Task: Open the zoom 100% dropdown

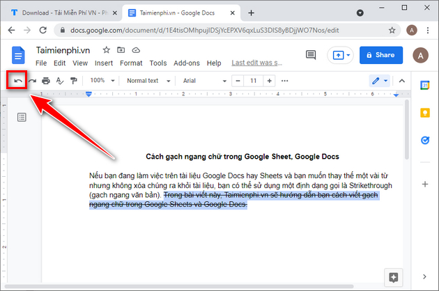Action: [x=102, y=81]
